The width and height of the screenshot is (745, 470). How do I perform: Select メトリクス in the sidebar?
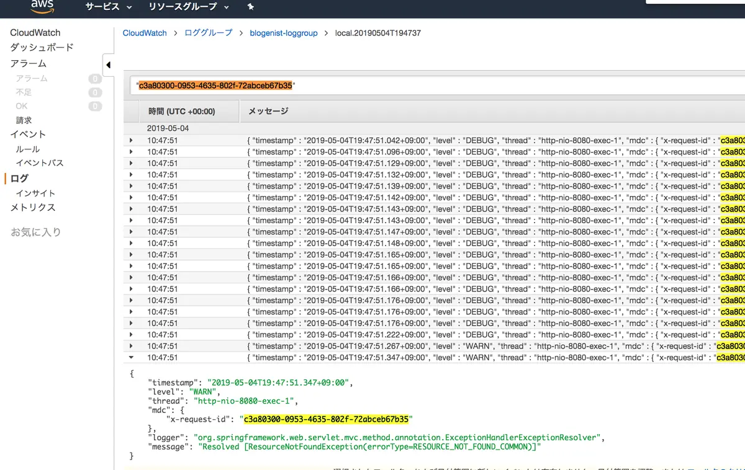tap(33, 208)
